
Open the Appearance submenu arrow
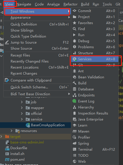(69, 17)
